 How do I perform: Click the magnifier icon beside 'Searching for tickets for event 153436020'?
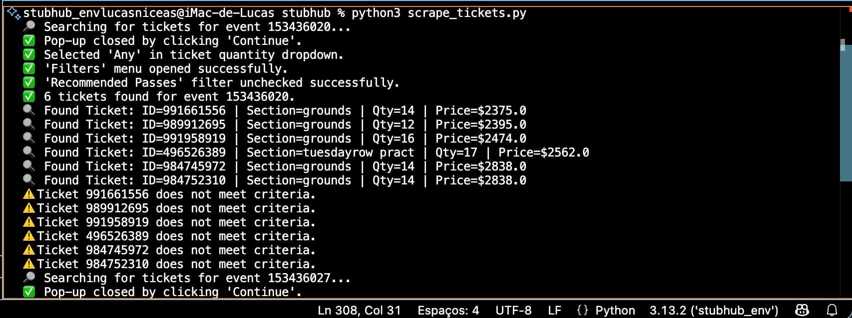click(29, 26)
